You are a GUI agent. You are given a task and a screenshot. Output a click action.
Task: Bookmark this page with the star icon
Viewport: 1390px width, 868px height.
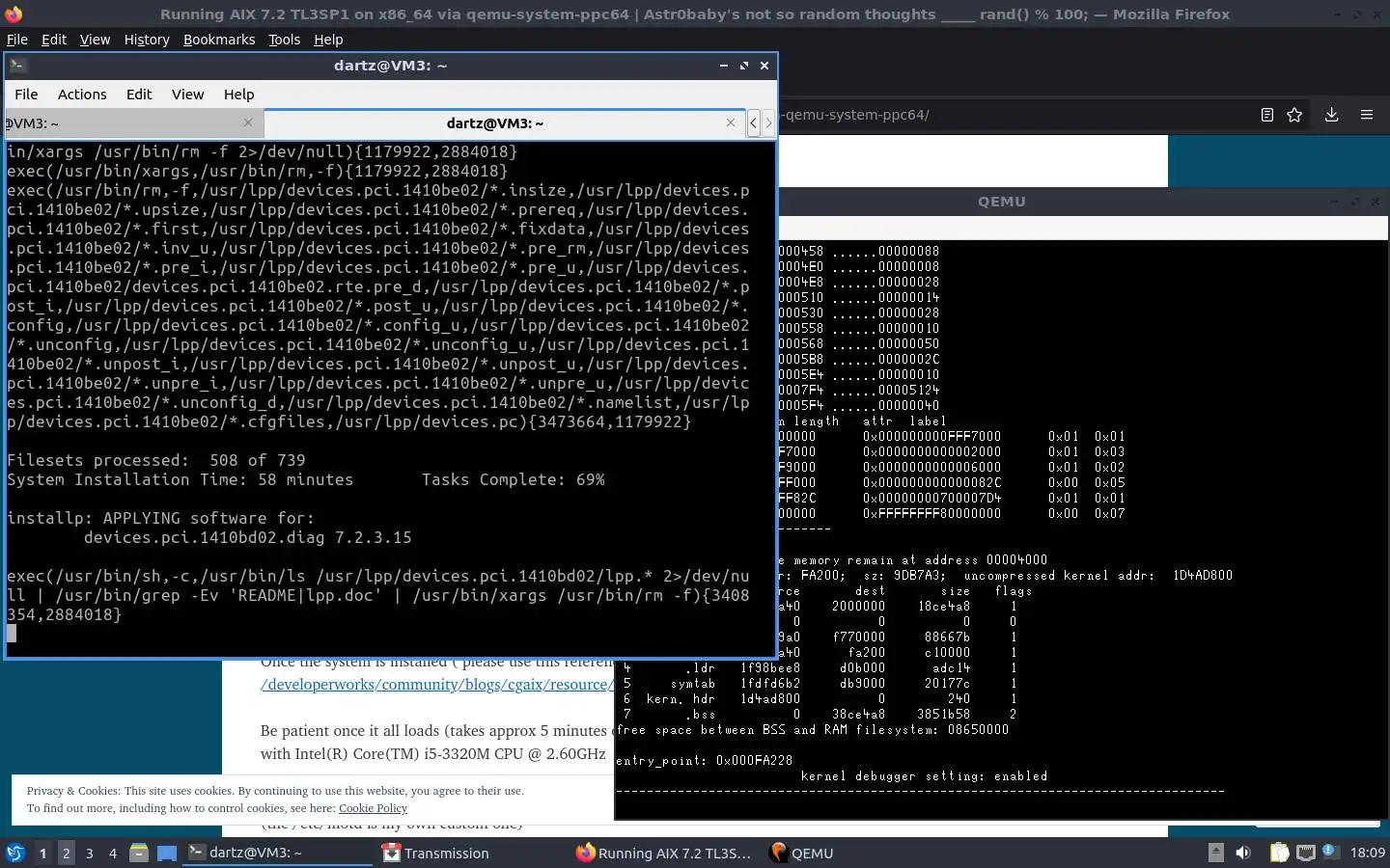point(1294,115)
